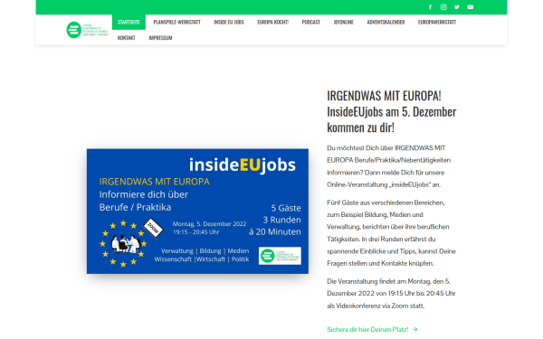Viewport: 543px width, 339px height.
Task: Open the Europa kocht! menu item
Action: click(273, 22)
